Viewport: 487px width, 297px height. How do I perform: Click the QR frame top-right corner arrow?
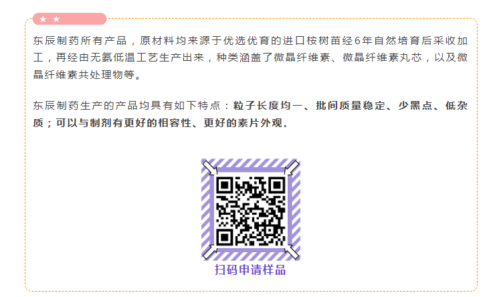click(x=292, y=168)
